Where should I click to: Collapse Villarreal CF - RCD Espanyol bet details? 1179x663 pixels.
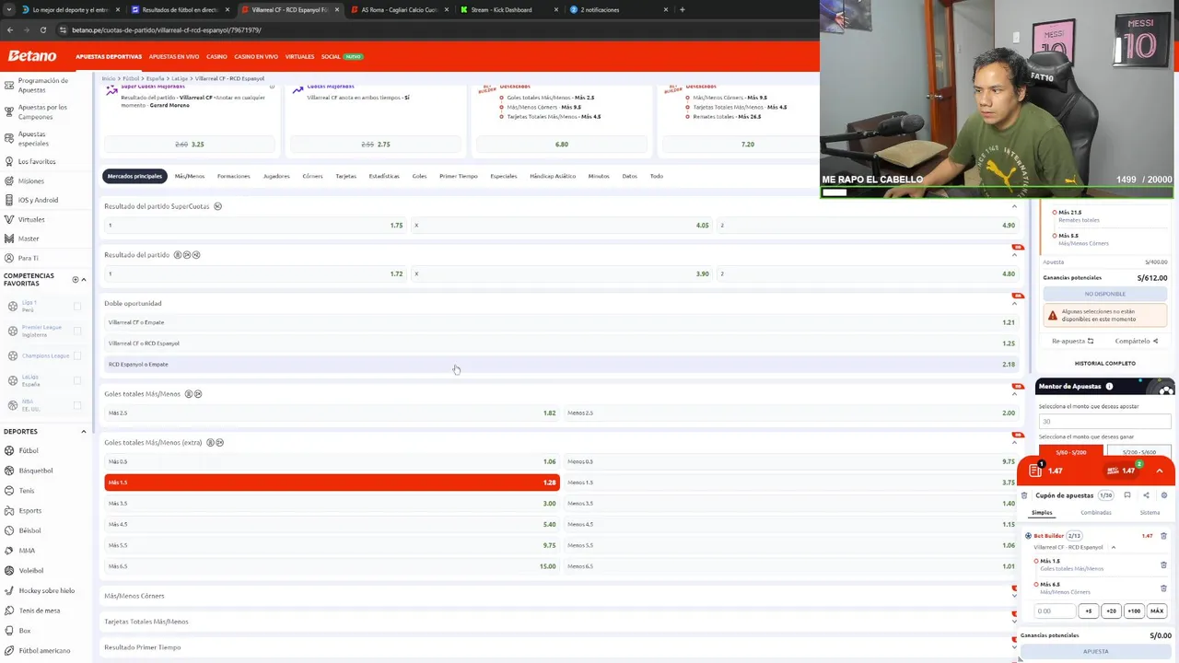click(x=1113, y=547)
